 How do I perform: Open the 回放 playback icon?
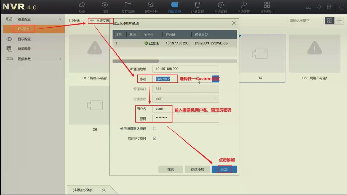pos(105,5)
